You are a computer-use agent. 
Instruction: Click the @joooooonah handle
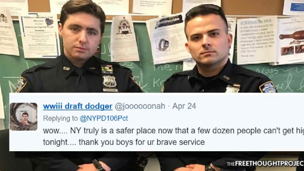click(140, 106)
